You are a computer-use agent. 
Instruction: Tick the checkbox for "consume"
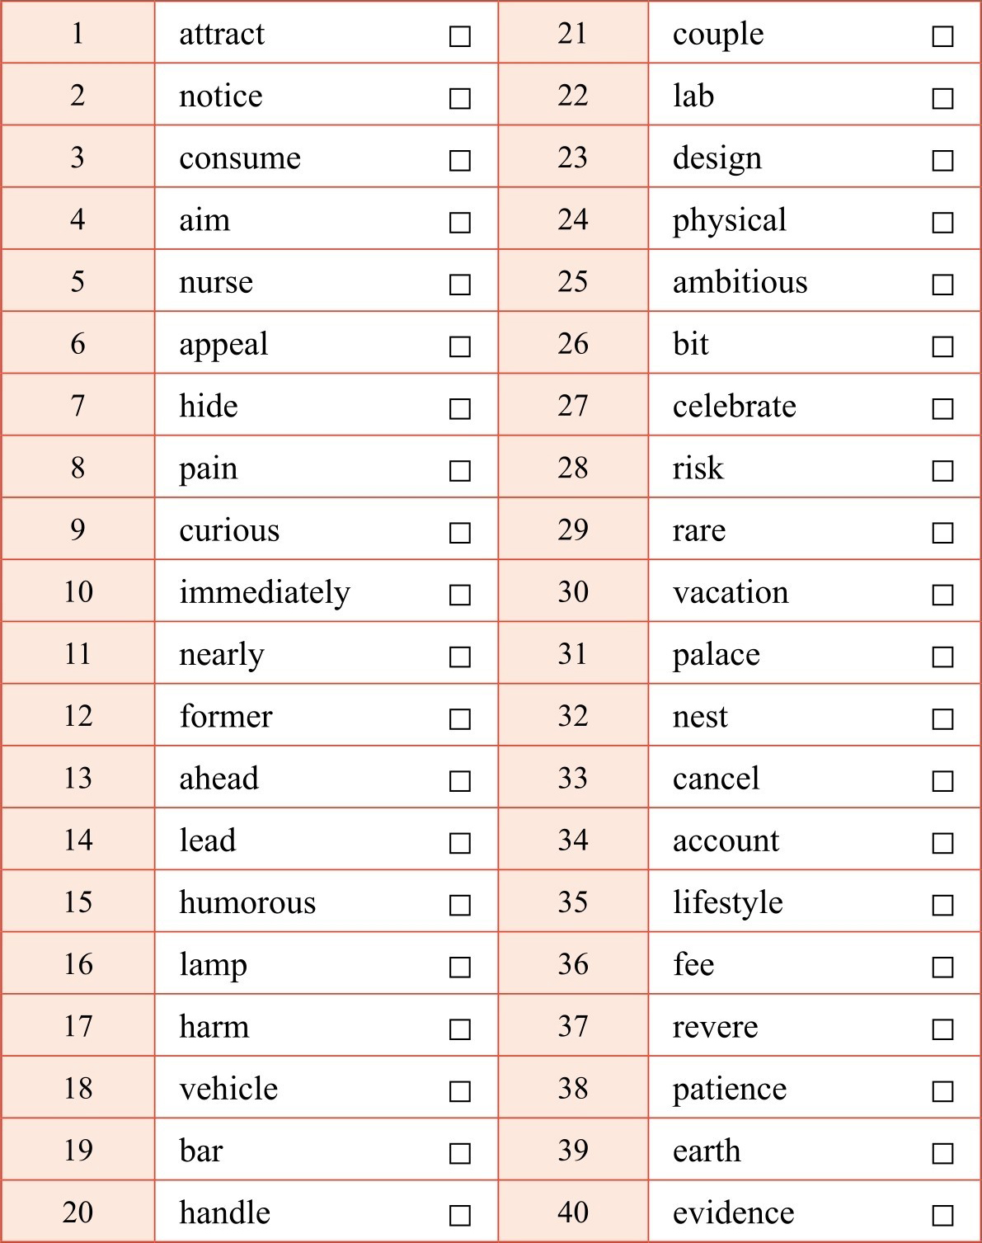pos(460,160)
